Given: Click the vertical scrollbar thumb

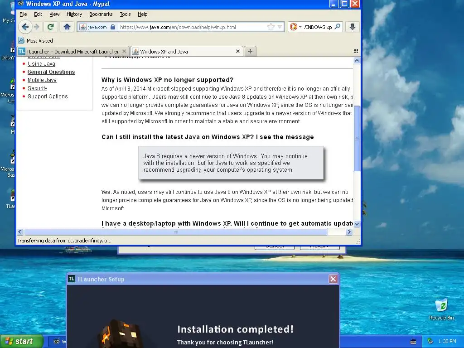Looking at the screenshot, I should click(x=357, y=139).
